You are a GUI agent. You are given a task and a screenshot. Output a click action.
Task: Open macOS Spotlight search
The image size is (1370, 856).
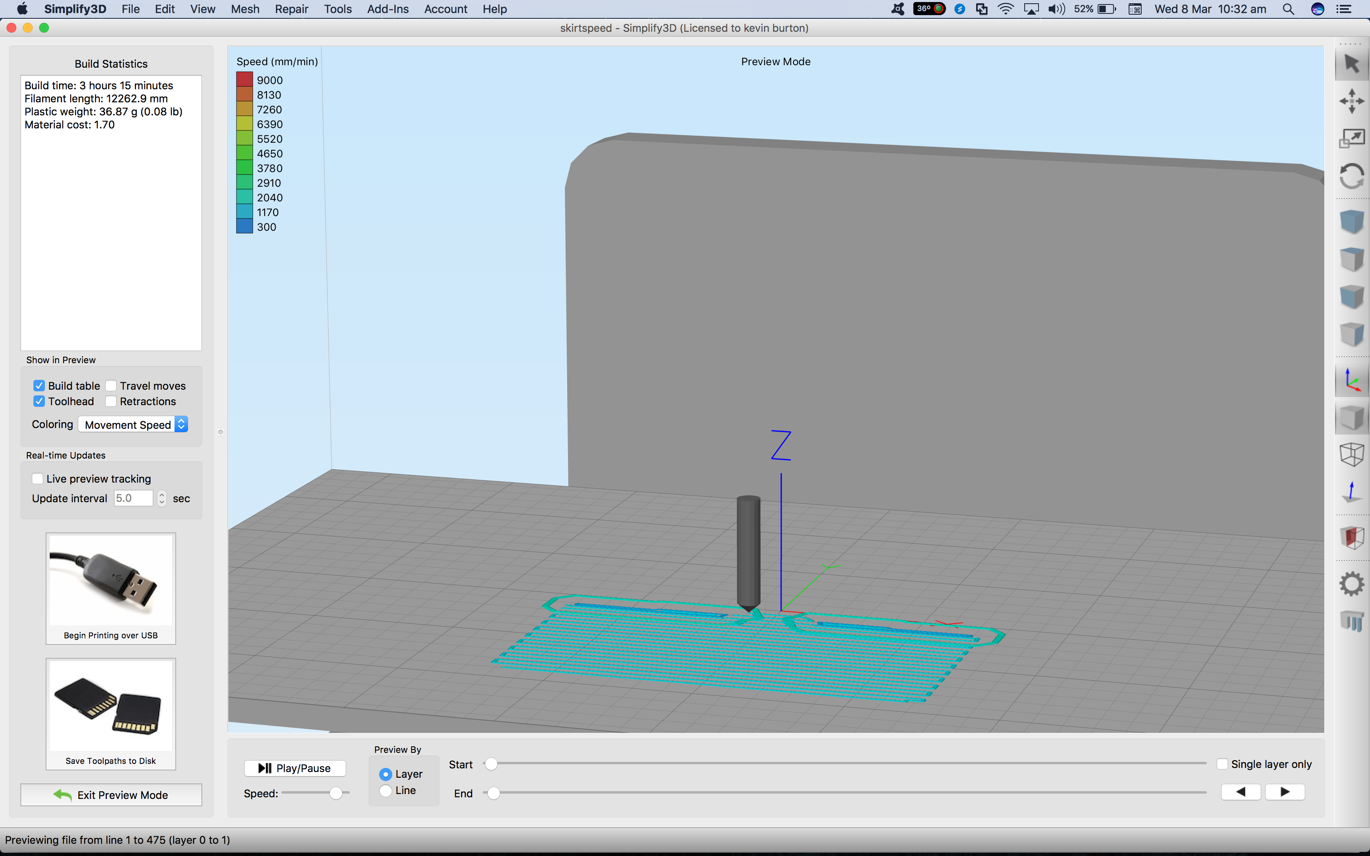pos(1288,9)
